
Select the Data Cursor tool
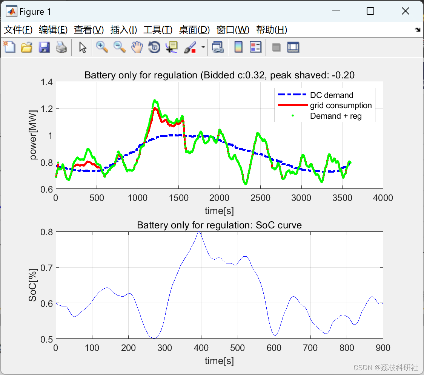[172, 47]
